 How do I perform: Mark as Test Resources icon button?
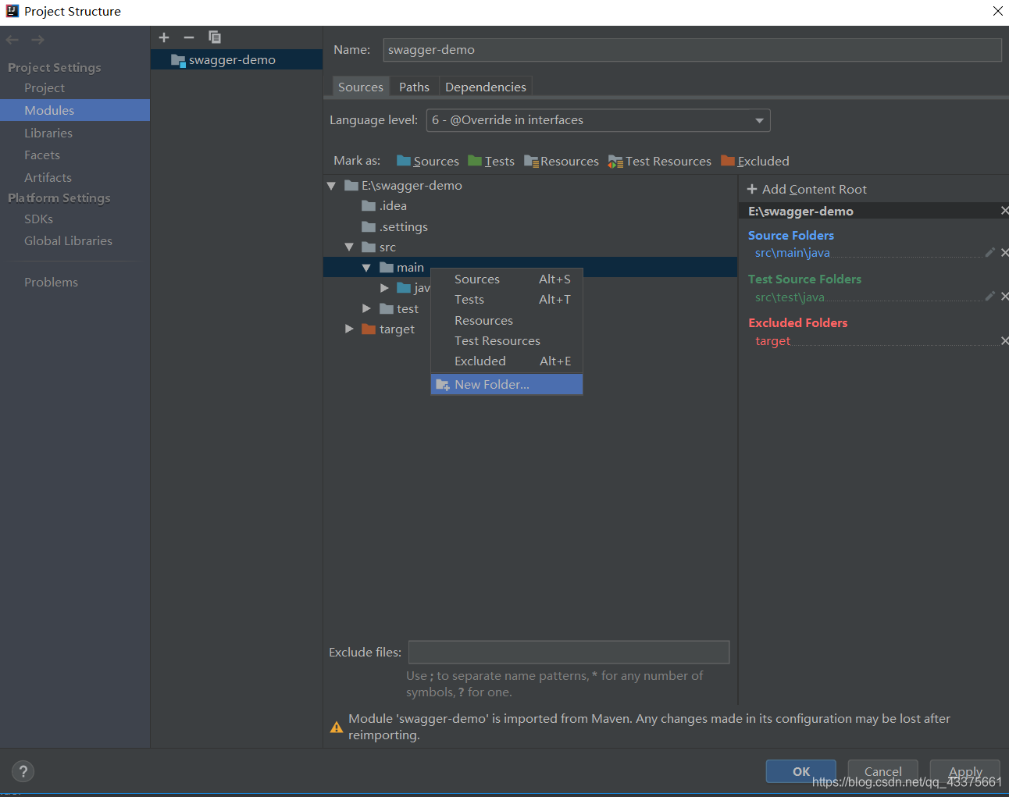tap(660, 161)
